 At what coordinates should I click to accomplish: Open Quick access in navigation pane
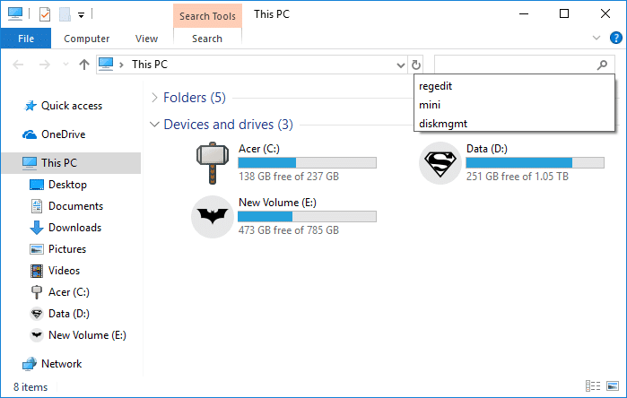72,106
